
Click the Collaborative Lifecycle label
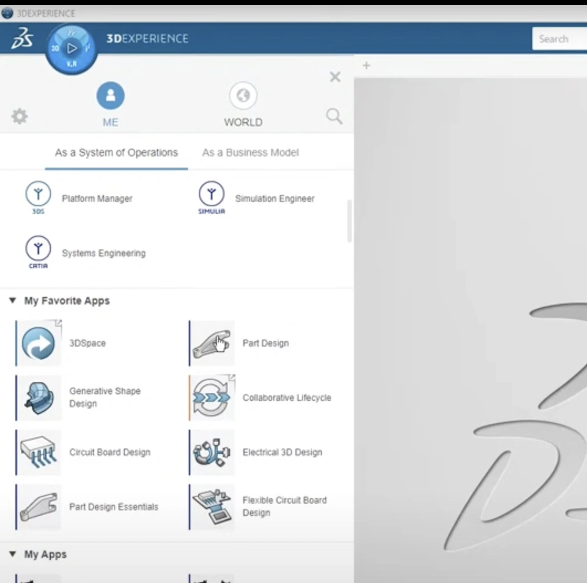click(287, 398)
